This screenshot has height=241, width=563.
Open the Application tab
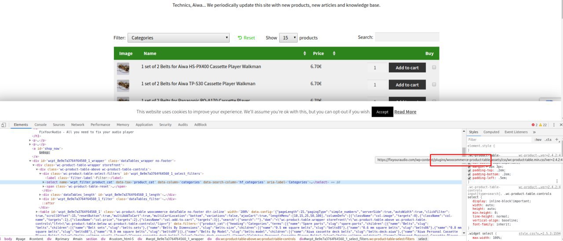(x=144, y=125)
